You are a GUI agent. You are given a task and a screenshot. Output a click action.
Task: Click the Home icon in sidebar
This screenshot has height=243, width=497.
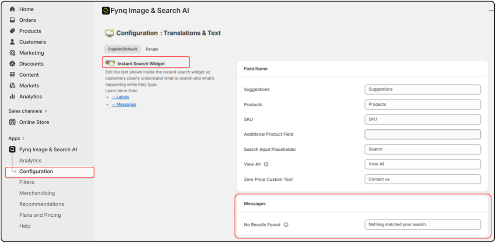coord(12,9)
